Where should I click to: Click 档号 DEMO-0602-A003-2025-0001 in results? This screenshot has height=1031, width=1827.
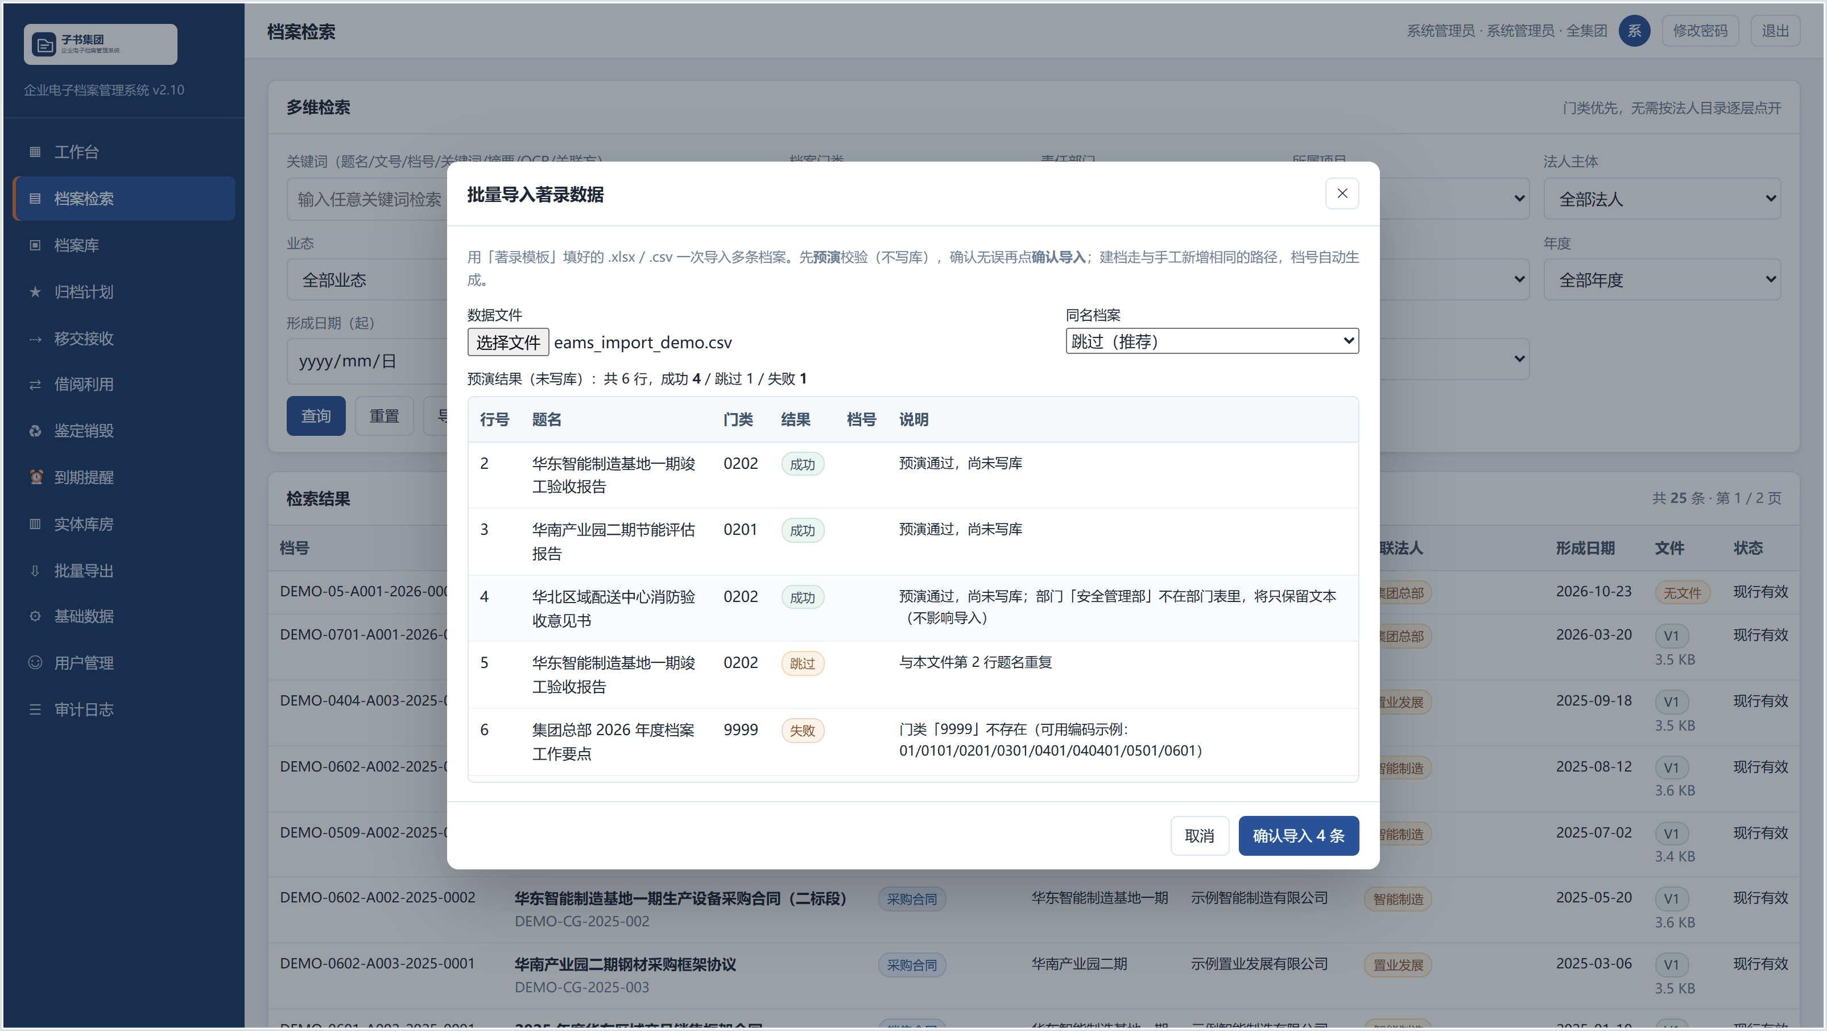click(x=377, y=963)
